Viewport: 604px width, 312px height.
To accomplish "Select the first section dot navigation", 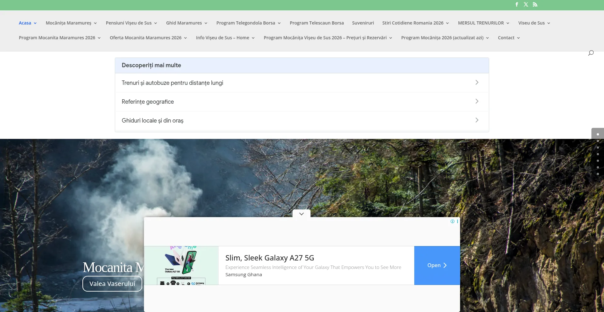I will click(x=598, y=134).
